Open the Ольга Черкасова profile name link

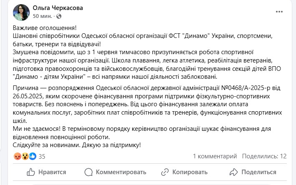(57, 8)
